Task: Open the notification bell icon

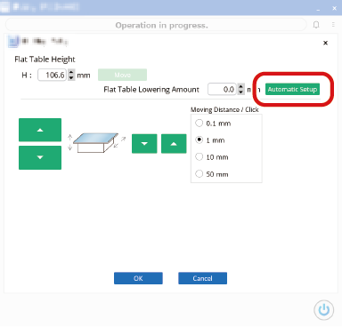Action: pyautogui.click(x=316, y=25)
